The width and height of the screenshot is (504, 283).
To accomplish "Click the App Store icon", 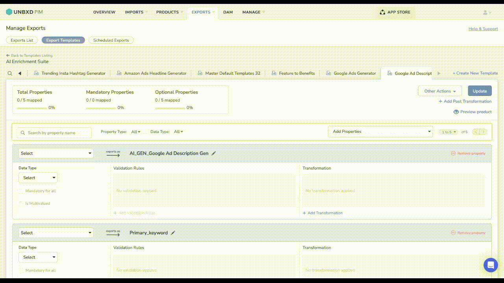I will tap(382, 12).
